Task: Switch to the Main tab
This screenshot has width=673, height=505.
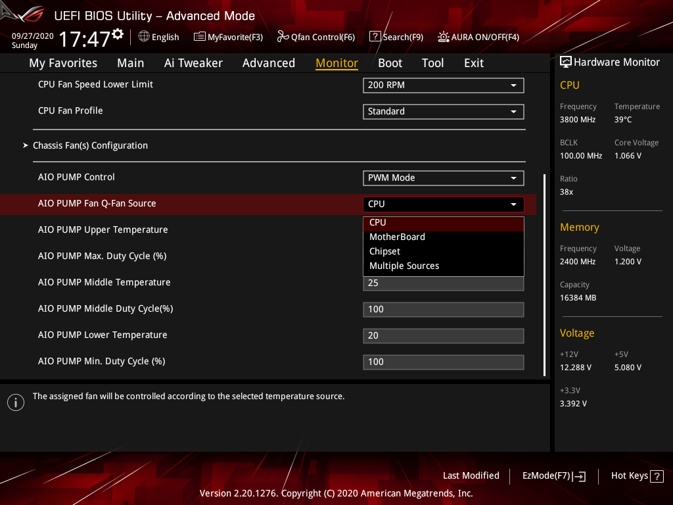Action: point(131,63)
